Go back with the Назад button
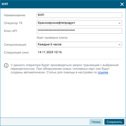Screen dimensions: 126x126 tap(96, 122)
